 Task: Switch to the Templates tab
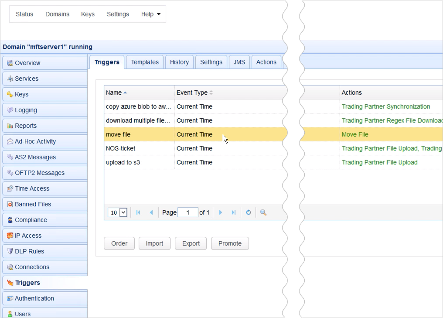[144, 62]
